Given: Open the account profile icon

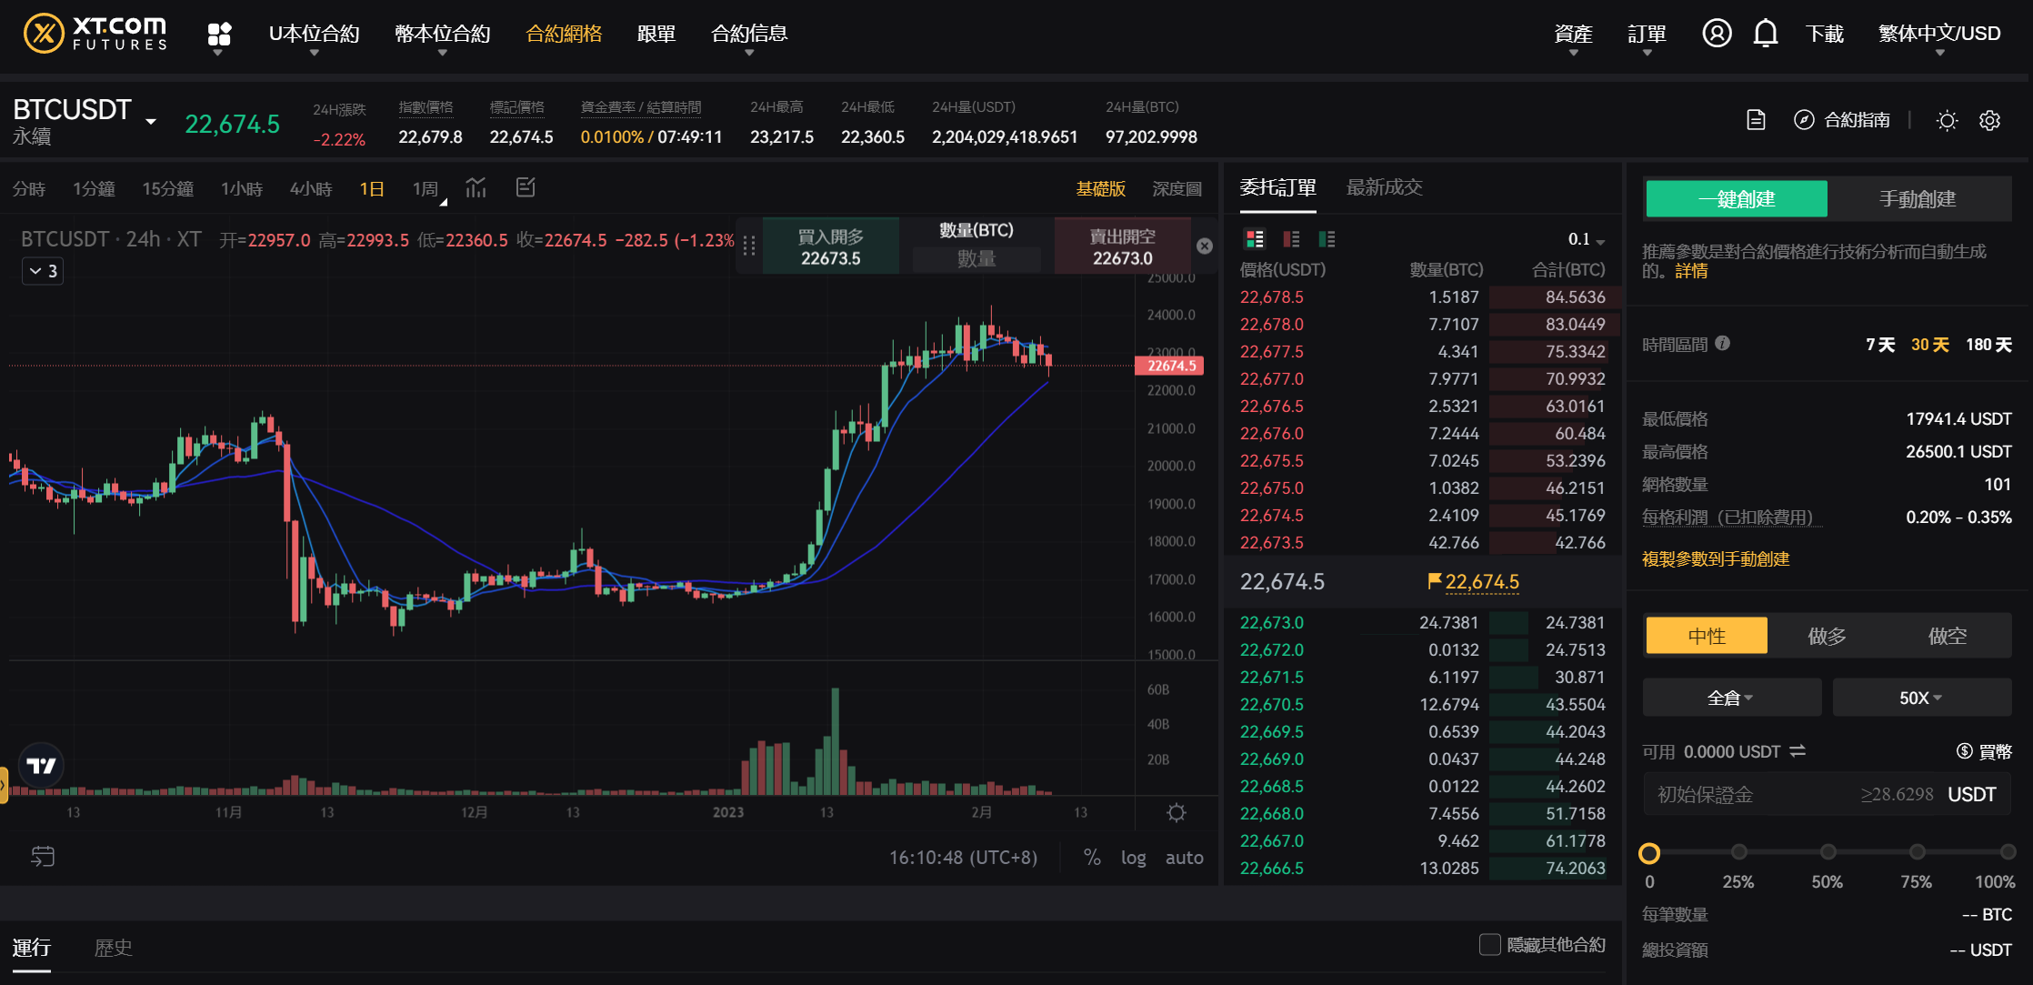Looking at the screenshot, I should click(1718, 32).
